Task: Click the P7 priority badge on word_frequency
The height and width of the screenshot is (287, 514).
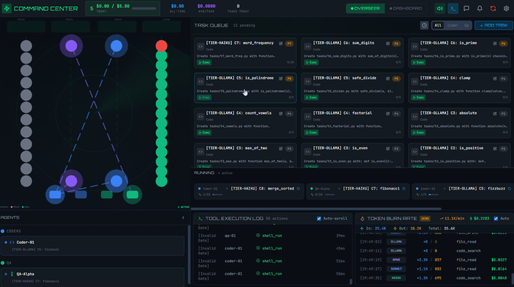Action: pos(289,44)
